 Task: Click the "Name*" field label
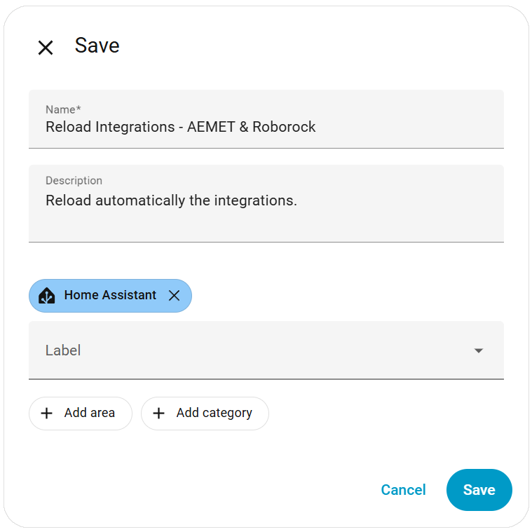[x=63, y=109]
